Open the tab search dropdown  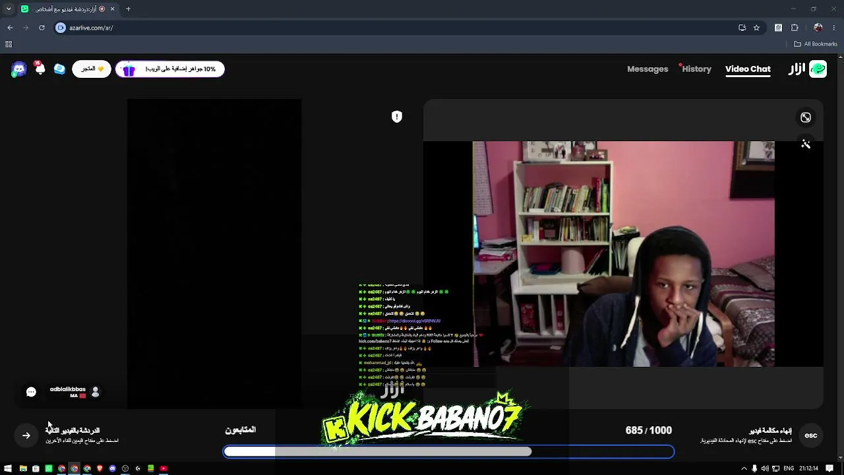[x=9, y=9]
